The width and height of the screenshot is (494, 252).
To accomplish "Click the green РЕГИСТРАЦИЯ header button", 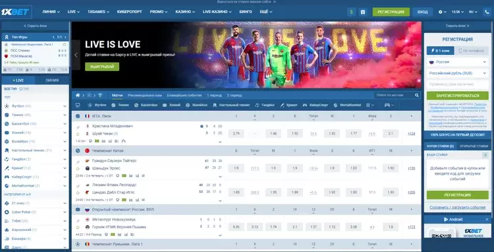I will point(391,12).
